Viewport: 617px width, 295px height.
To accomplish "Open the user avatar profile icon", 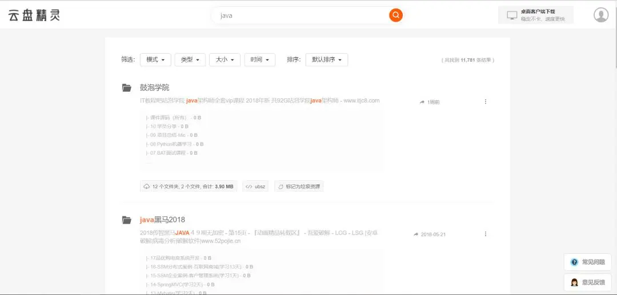I will point(601,15).
